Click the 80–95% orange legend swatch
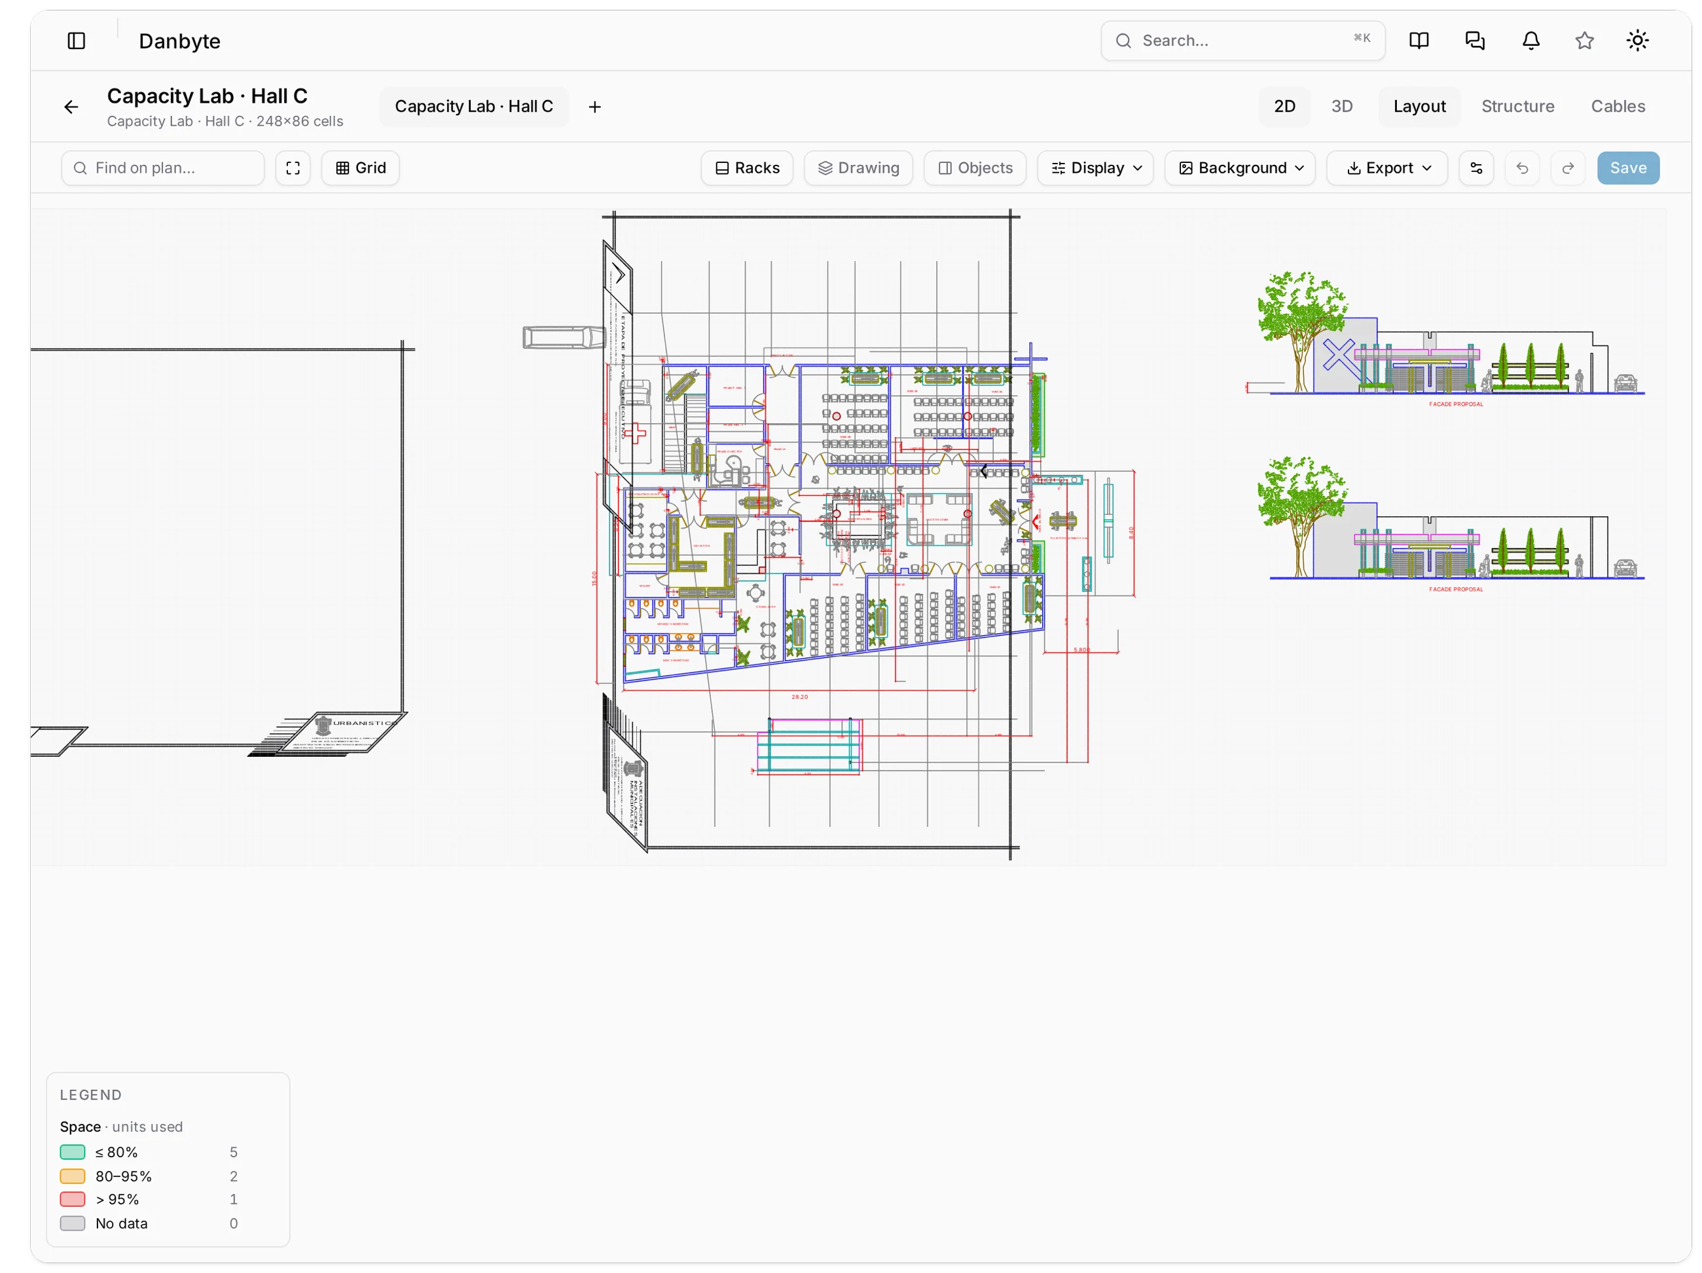 [72, 1176]
